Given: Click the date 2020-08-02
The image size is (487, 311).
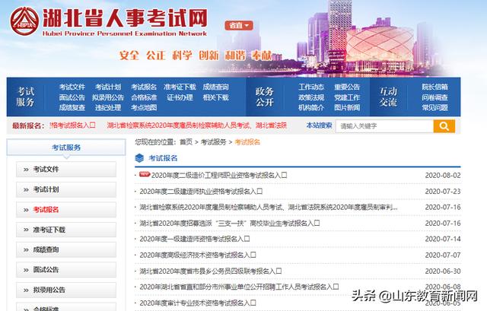Looking at the screenshot, I should (x=443, y=176).
